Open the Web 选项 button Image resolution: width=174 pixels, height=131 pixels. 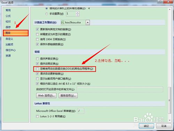[46, 95]
